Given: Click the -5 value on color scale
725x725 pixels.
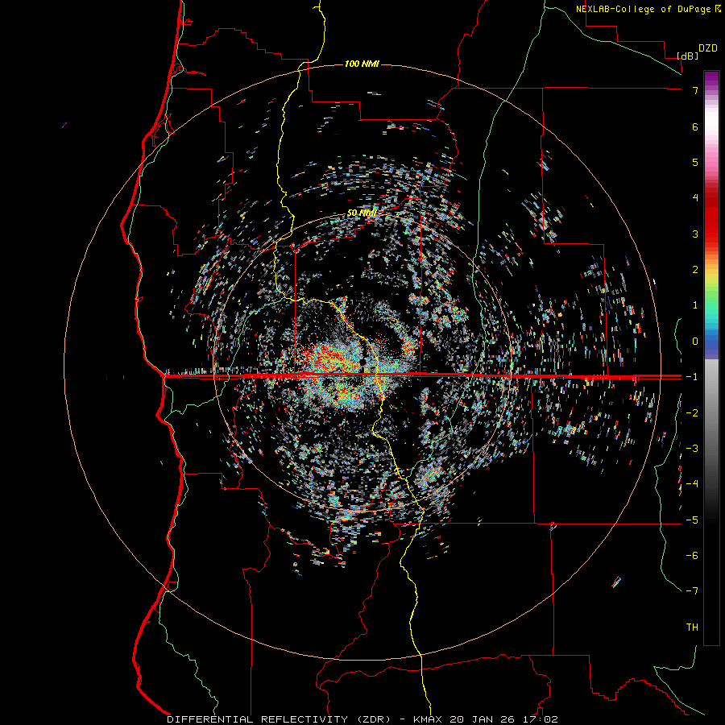Looking at the screenshot, I should click(692, 520).
